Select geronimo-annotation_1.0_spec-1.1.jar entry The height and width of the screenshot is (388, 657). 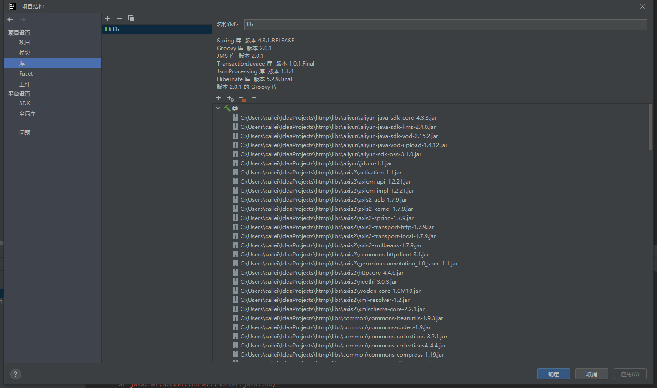click(349, 263)
